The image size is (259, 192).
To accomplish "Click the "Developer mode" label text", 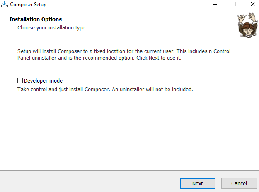I will (43, 81).
